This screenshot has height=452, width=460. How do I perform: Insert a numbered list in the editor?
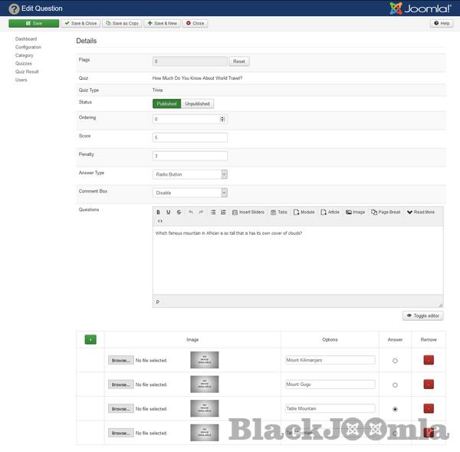point(223,212)
